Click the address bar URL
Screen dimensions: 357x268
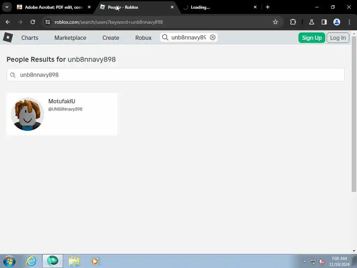[x=109, y=22]
